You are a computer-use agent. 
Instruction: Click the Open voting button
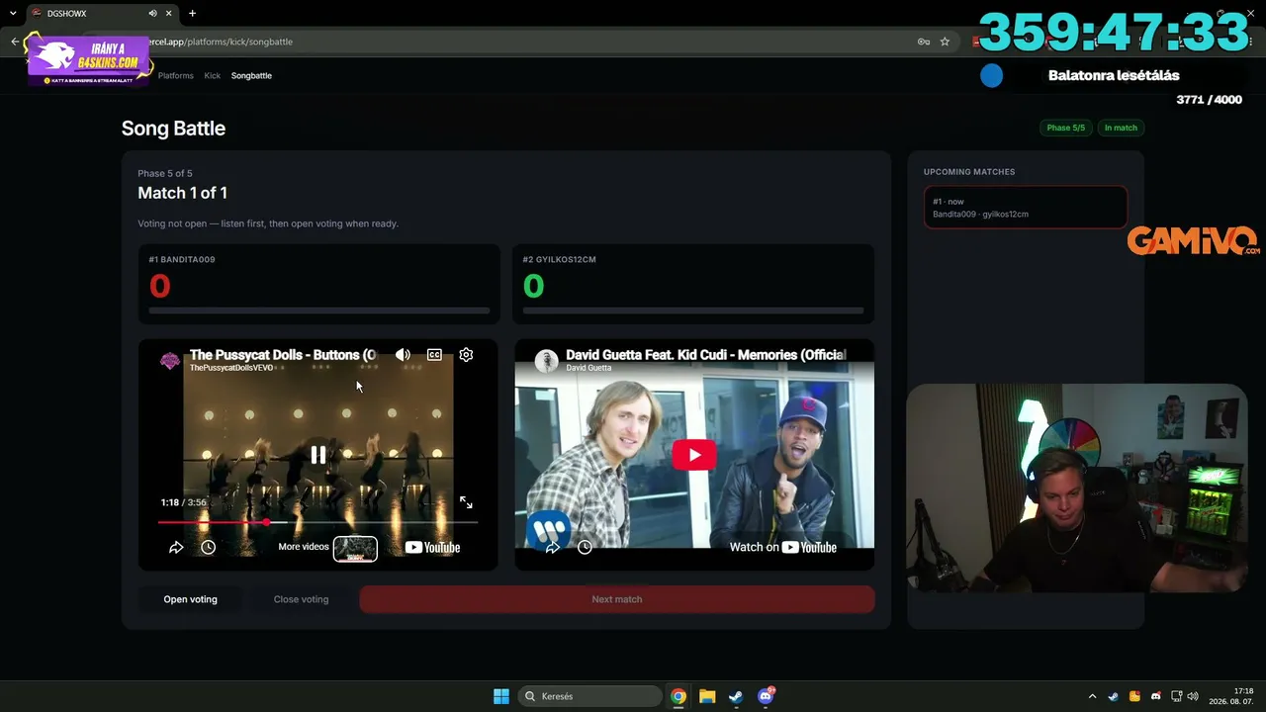point(190,599)
